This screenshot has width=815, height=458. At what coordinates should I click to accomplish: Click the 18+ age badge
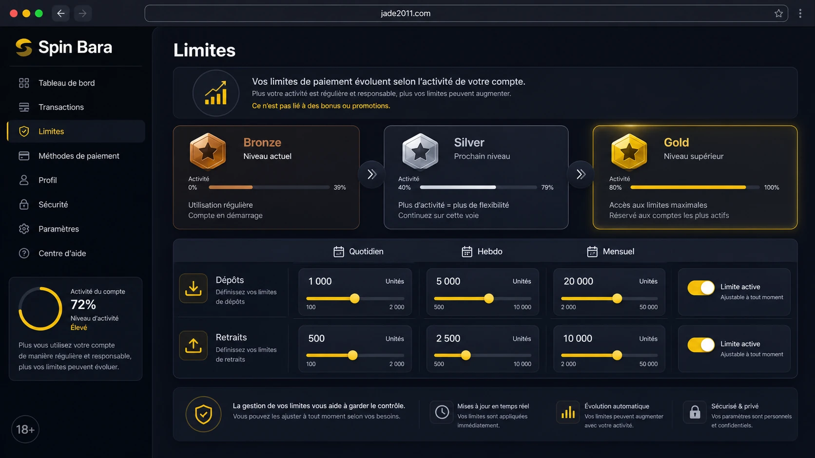[x=25, y=429]
